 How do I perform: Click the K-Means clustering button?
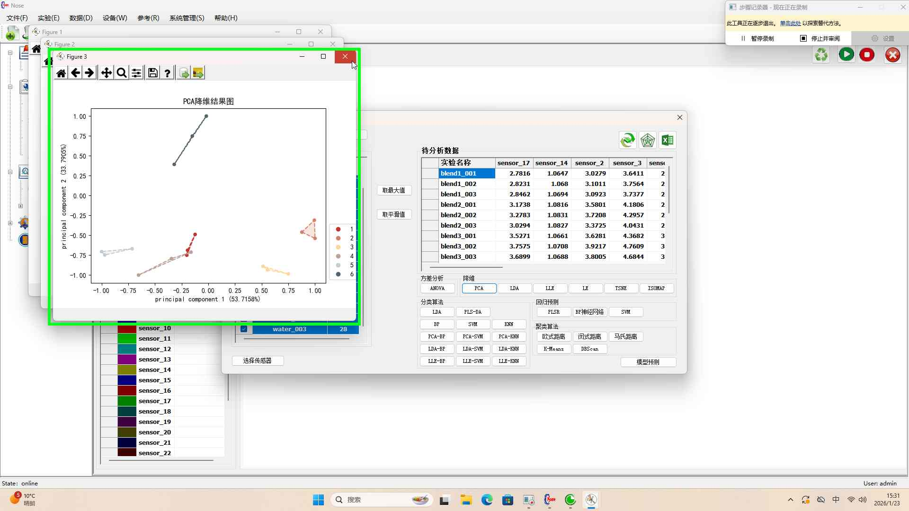click(x=553, y=349)
